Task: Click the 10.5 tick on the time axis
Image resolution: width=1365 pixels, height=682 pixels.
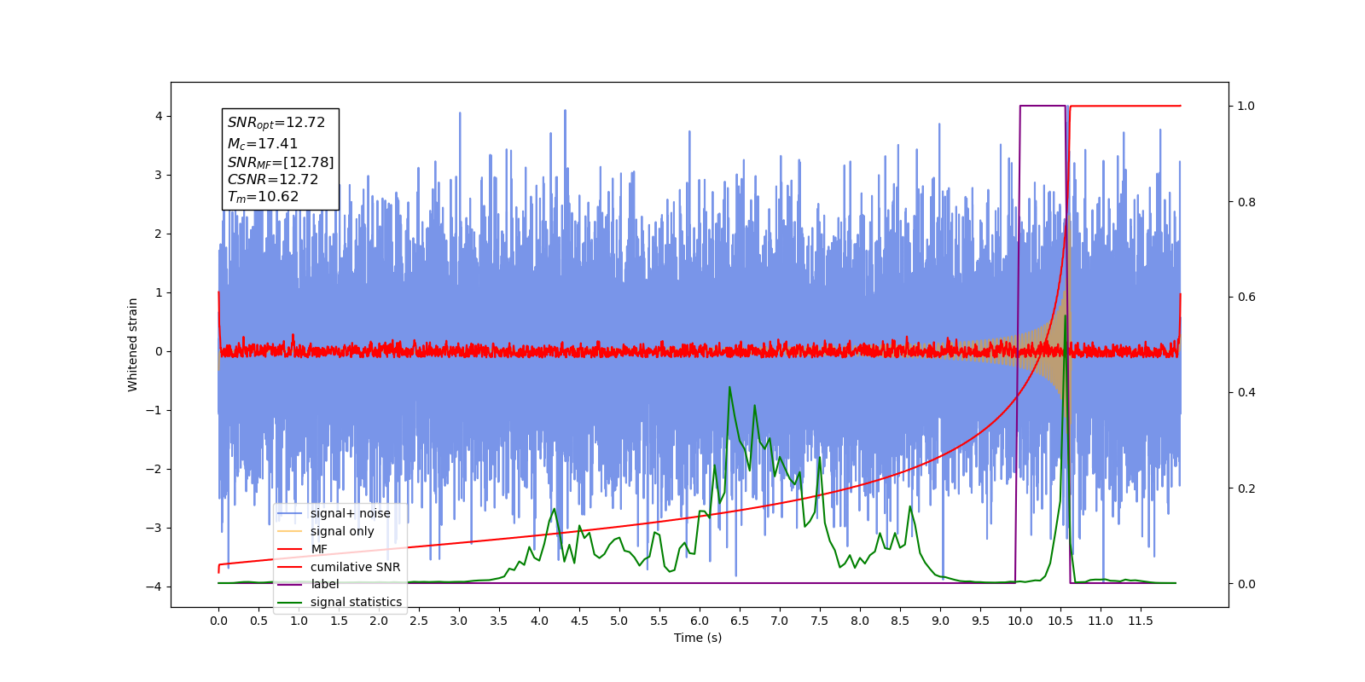Action: [1060, 621]
